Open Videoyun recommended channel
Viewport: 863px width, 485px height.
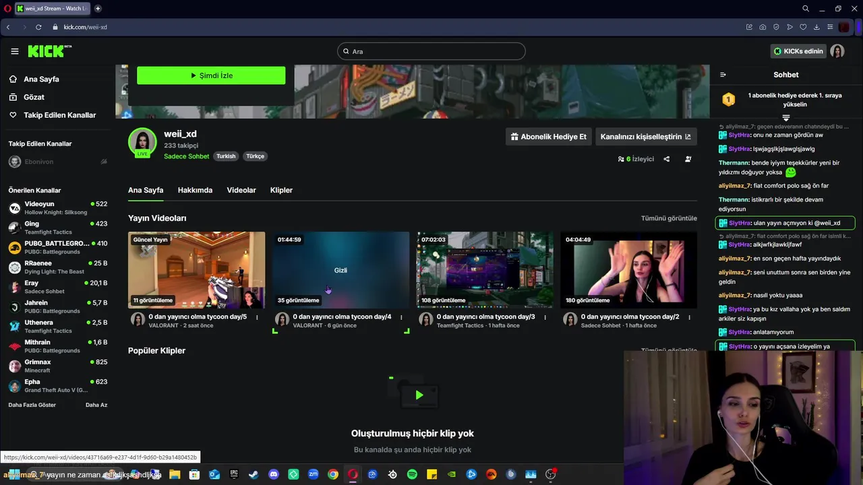[57, 208]
